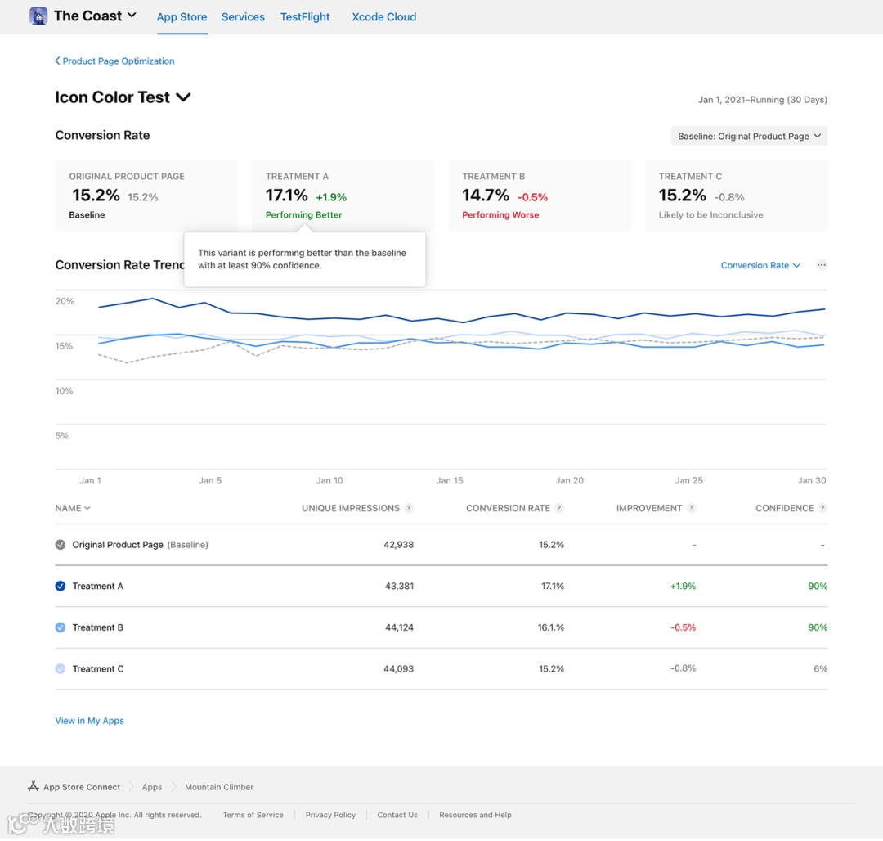This screenshot has height=841, width=883.
Task: Click the 43,381 impressions value
Action: pyautogui.click(x=399, y=586)
